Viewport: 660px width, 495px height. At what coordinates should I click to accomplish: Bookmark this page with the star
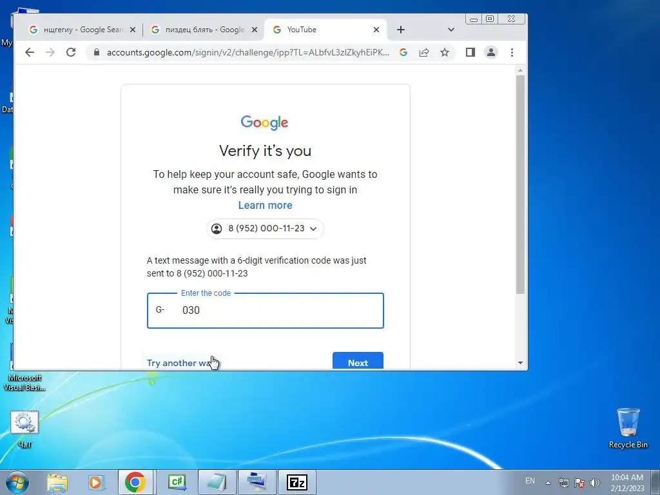point(445,52)
